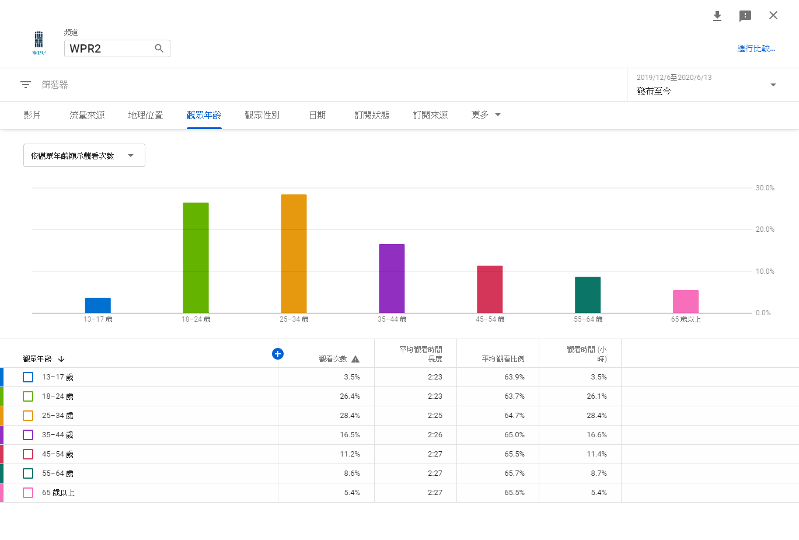Click the 平均觀看比例 column header

click(x=503, y=359)
